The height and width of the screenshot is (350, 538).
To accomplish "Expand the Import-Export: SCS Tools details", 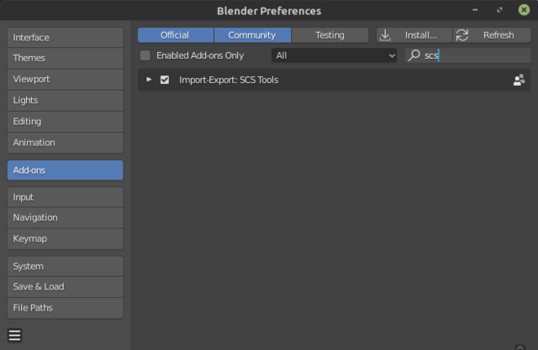I will click(149, 80).
